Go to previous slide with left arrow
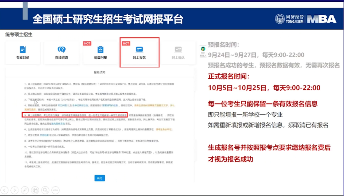Image resolution: width=344 pixels, height=196 pixels. [x=5, y=190]
